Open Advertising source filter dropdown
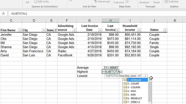This screenshot has width=186, height=104. (74, 30)
